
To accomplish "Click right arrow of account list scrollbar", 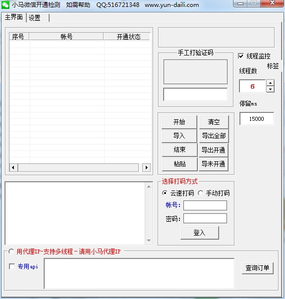I will (146, 168).
